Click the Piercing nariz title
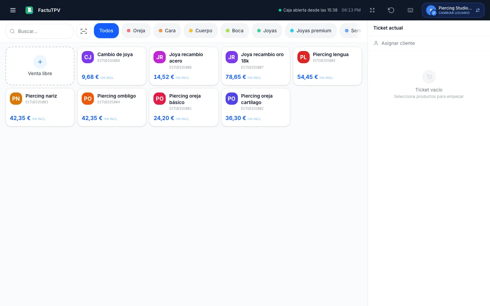Screen dimensions: 490x306 pos(41,96)
